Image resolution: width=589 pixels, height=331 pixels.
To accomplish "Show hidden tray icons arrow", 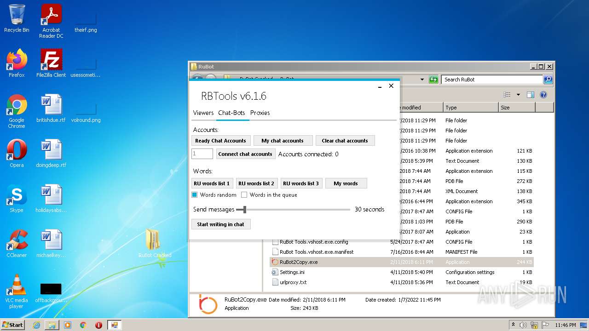I will pyautogui.click(x=513, y=325).
